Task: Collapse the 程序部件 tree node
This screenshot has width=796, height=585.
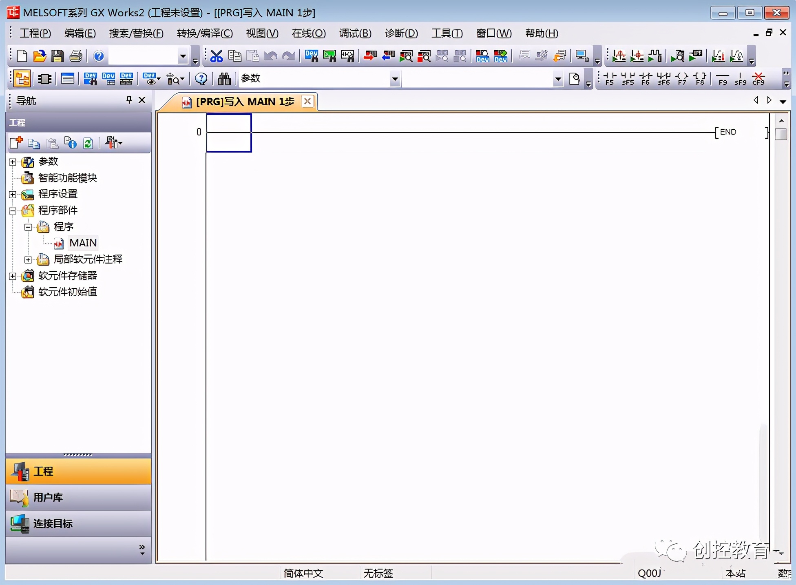Action: [x=13, y=211]
